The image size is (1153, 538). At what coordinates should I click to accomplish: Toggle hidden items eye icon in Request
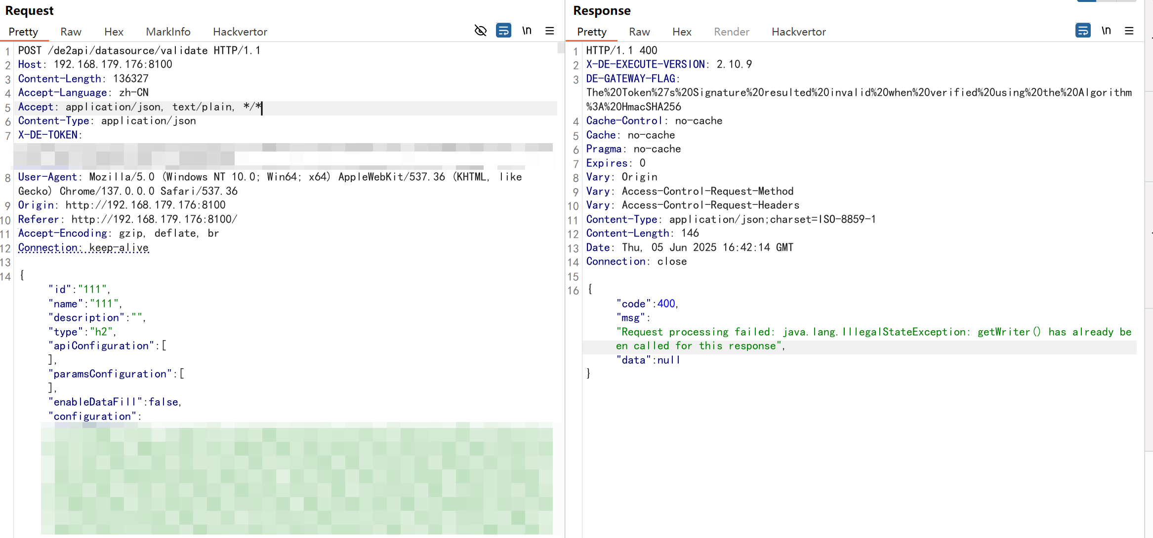point(480,31)
